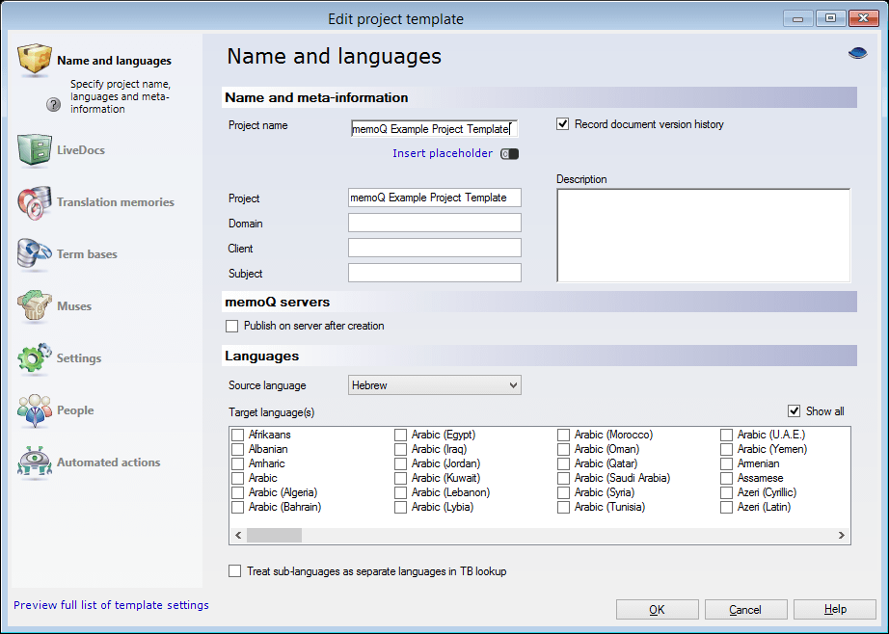Click the LiveDocs cabinet icon
Image resolution: width=889 pixels, height=634 pixels.
point(35,150)
